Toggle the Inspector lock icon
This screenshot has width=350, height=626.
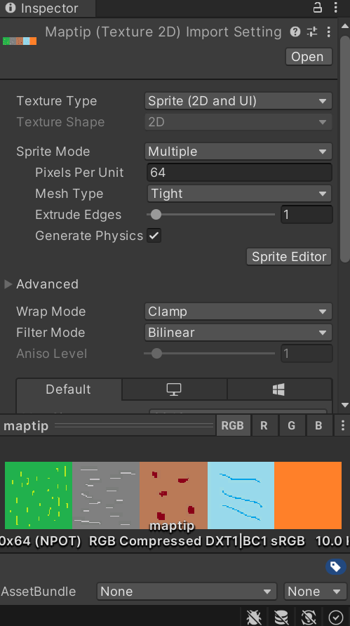(317, 7)
